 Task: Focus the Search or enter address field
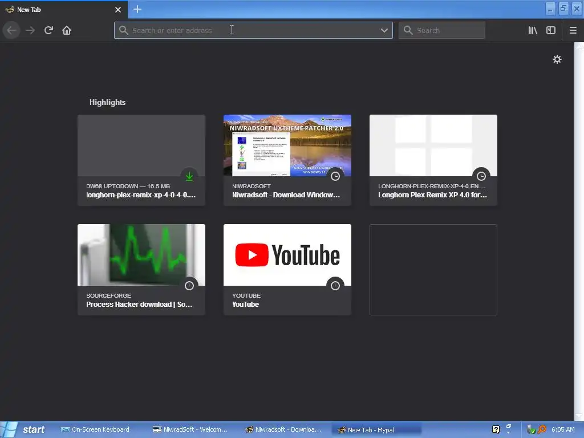click(253, 30)
